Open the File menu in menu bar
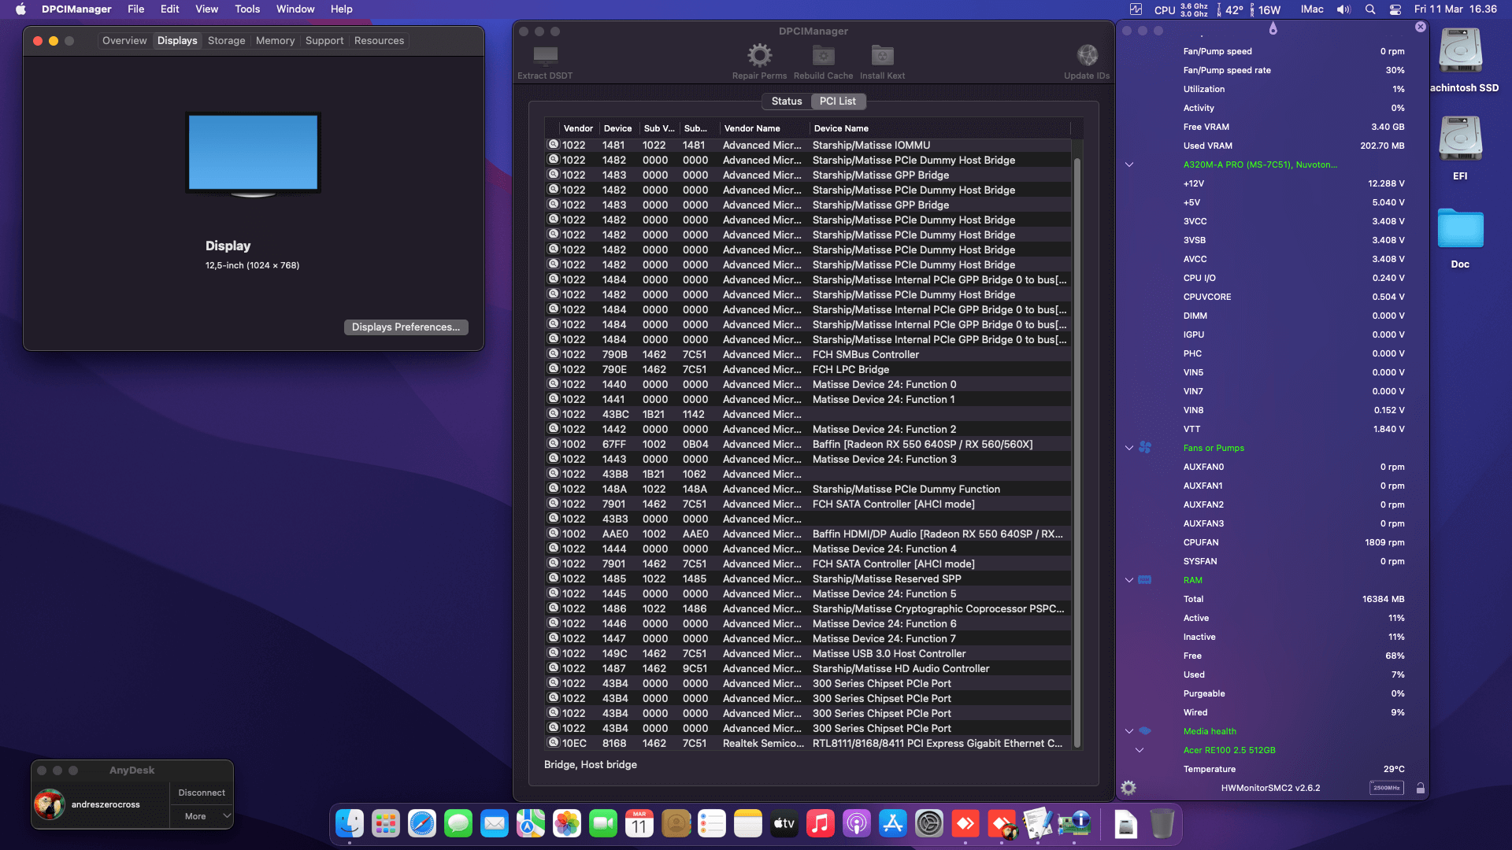Viewport: 1512px width, 850px height. tap(135, 9)
